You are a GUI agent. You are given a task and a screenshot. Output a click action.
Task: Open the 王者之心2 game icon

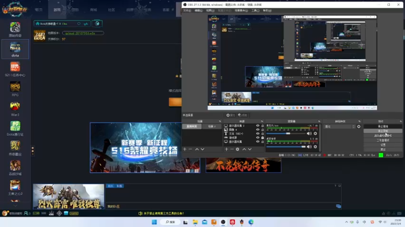tap(15, 188)
